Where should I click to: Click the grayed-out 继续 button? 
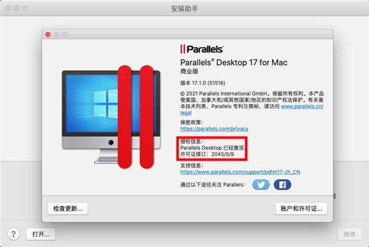pyautogui.click(x=349, y=234)
